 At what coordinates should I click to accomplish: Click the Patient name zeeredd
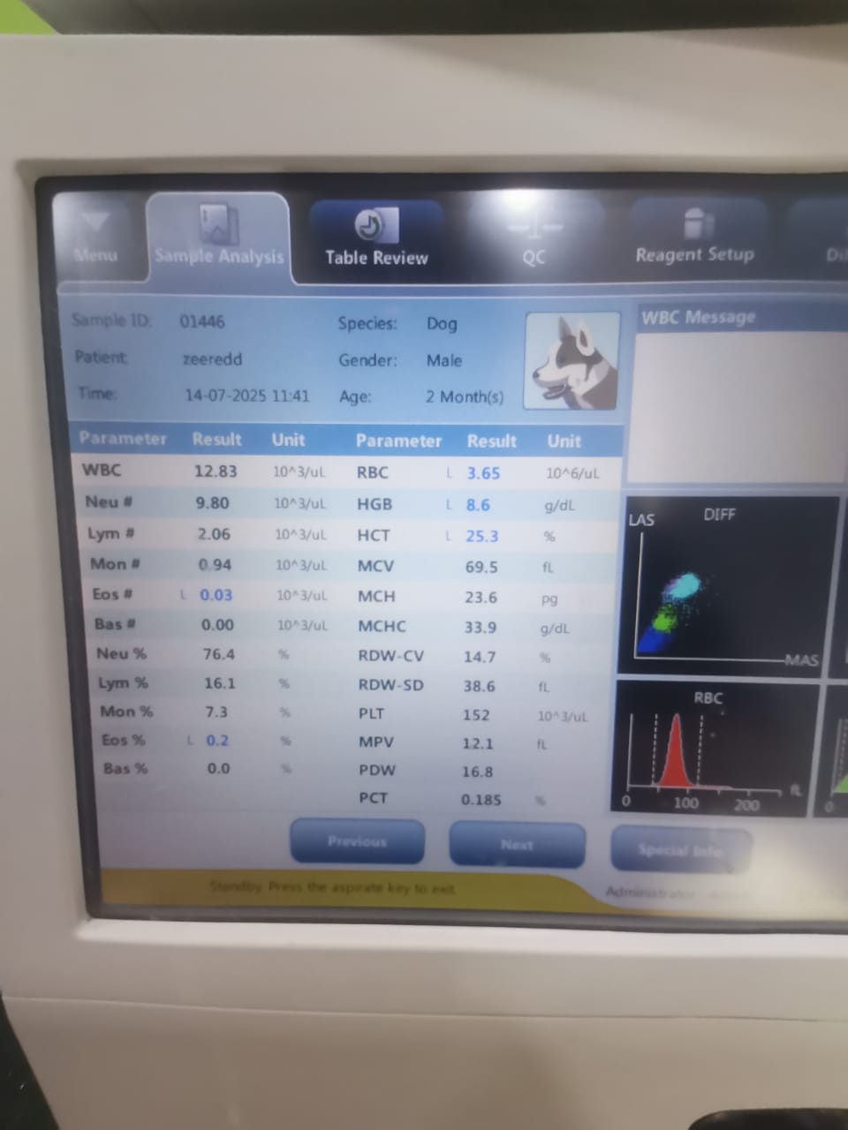click(212, 359)
